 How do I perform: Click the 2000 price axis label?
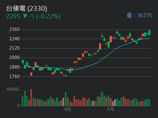pos(14,58)
